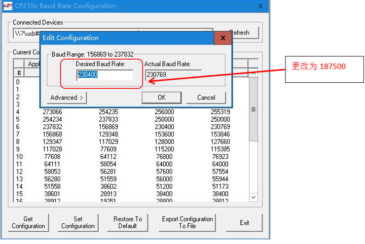
Task: Click the 230769 cell in row 6
Action: [x=220, y=127]
